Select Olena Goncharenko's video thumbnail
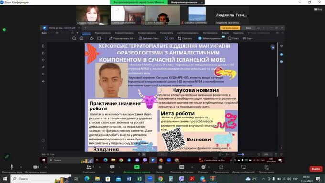The height and width of the screenshot is (183, 325). (128, 15)
